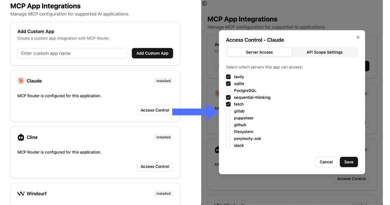This screenshot has height=205, width=390.
Task: Uncheck the tavily server checkbox
Action: pyautogui.click(x=228, y=77)
